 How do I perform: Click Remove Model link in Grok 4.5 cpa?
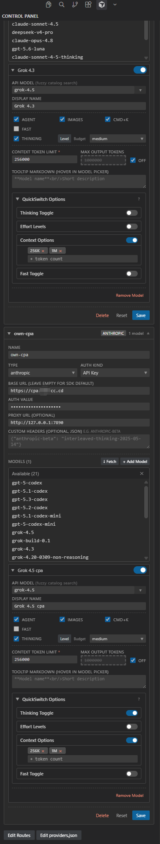130,795
